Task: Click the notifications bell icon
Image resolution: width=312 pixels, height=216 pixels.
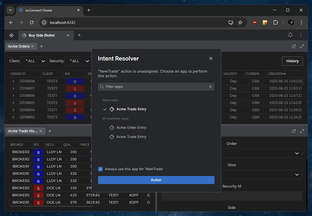Action: point(290,35)
